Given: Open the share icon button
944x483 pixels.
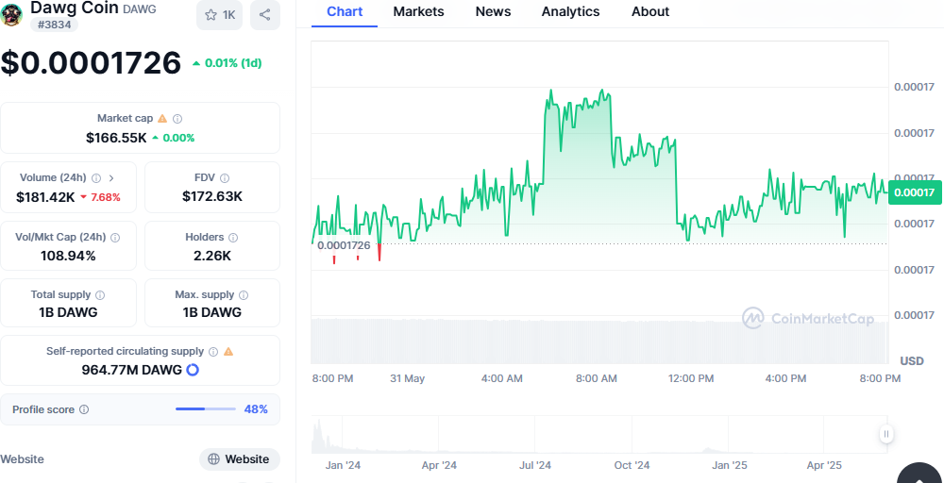Looking at the screenshot, I should point(265,15).
